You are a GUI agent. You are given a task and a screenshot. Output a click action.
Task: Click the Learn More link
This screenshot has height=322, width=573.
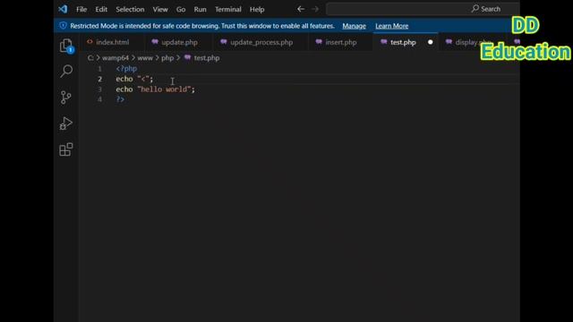[x=392, y=26]
